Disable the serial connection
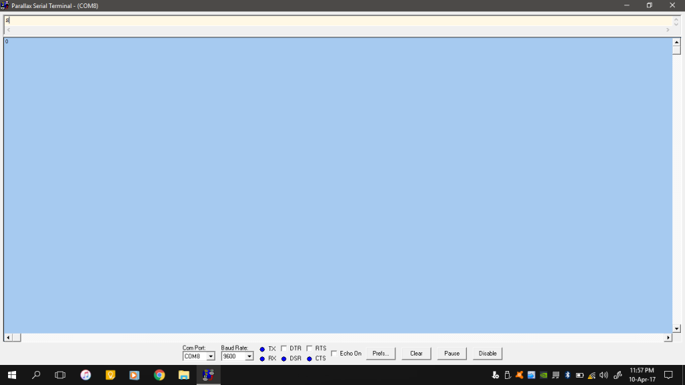 point(488,354)
